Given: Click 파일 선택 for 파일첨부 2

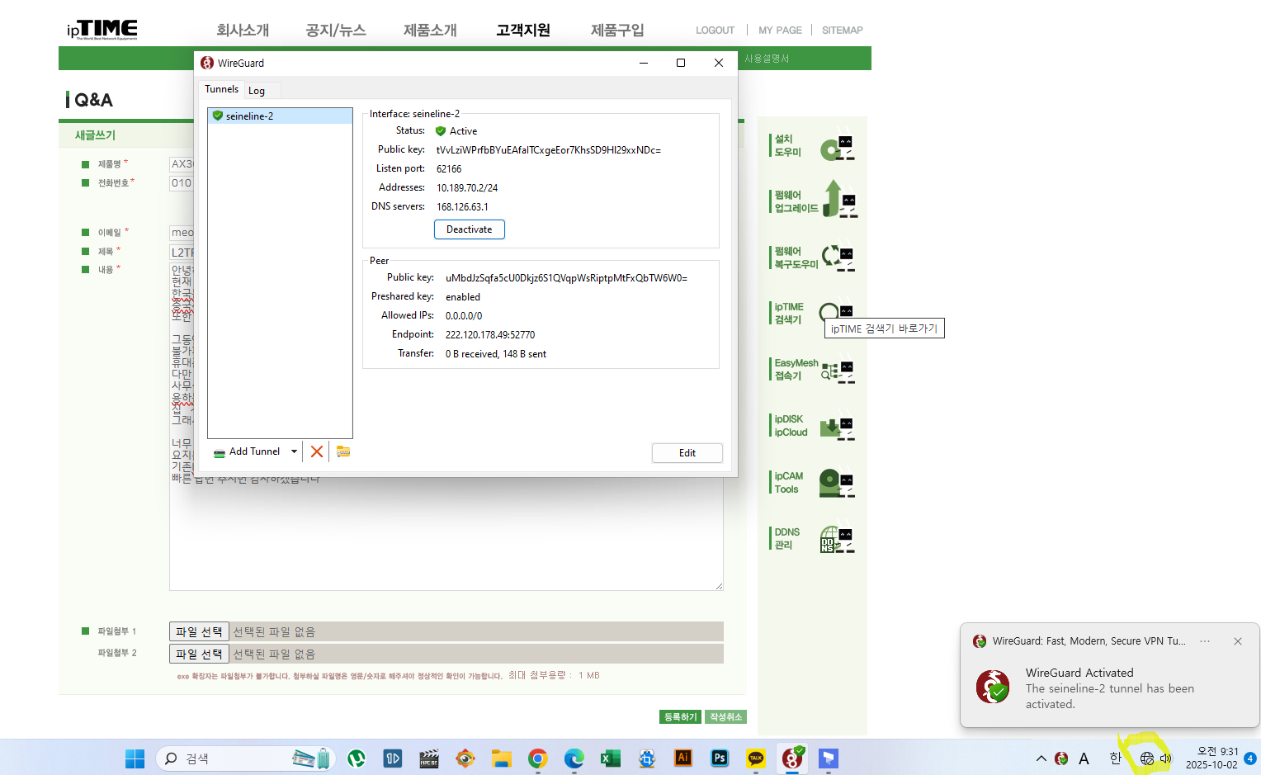Looking at the screenshot, I should 199,654.
